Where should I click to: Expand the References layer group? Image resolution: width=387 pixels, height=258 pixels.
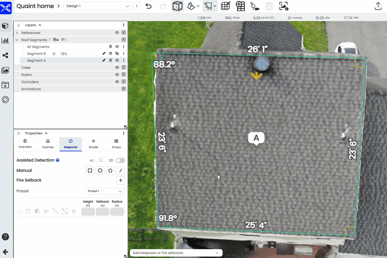[x=17, y=32]
